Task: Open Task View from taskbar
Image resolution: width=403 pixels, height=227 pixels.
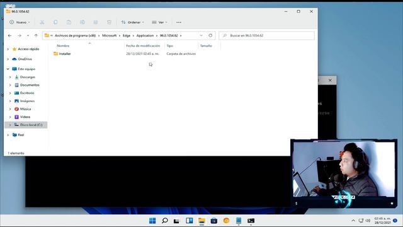Action: tap(176, 221)
